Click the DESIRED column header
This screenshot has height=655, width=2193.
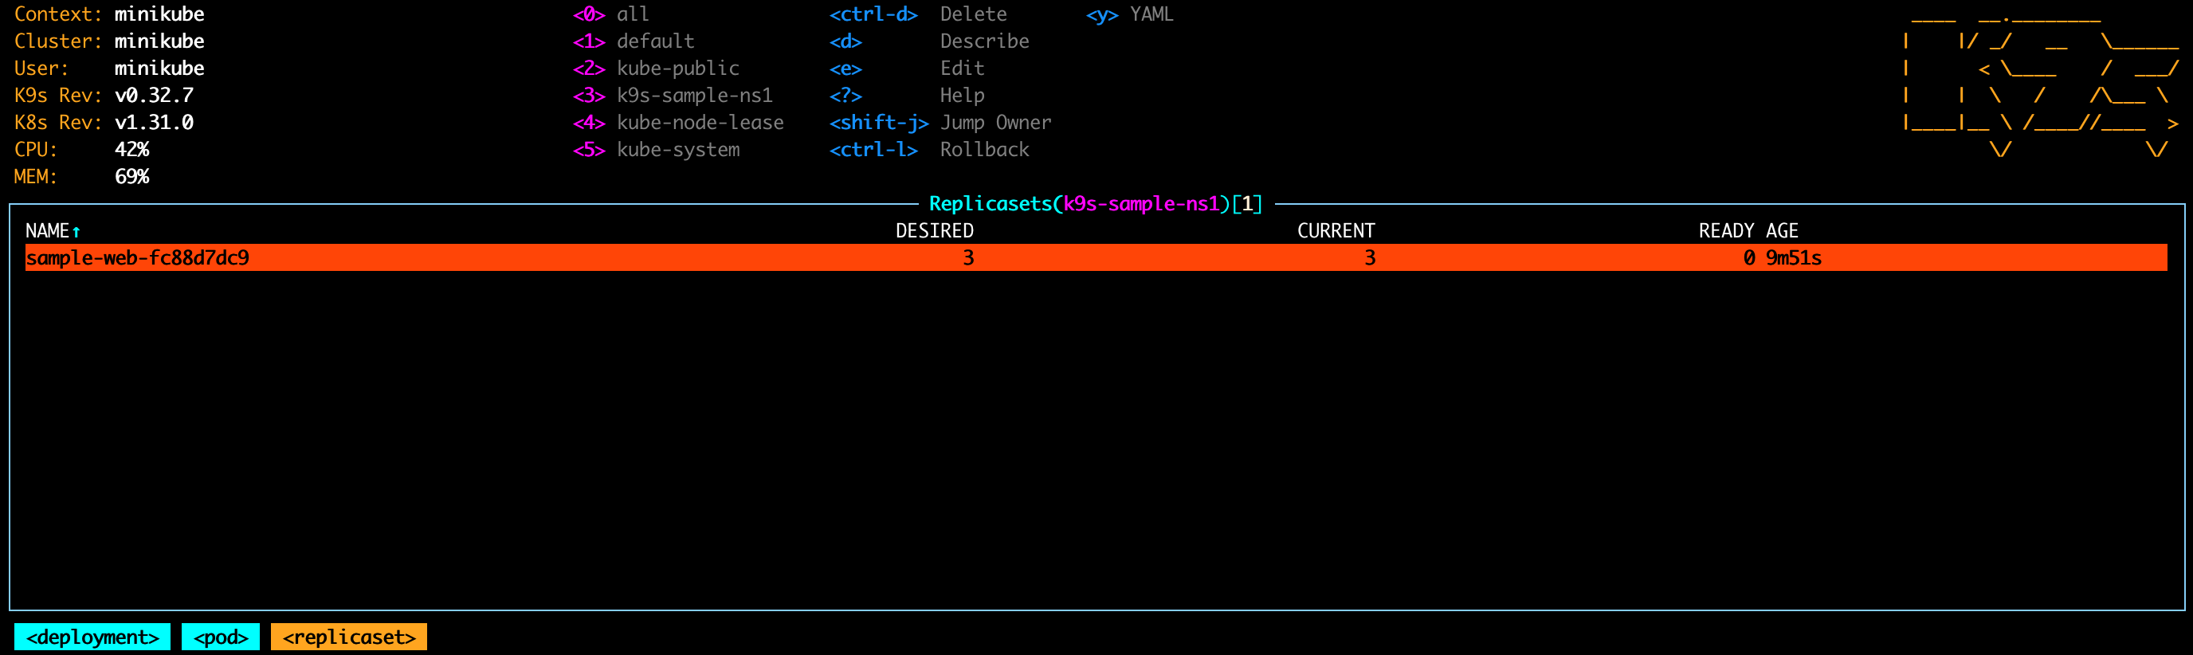(934, 231)
